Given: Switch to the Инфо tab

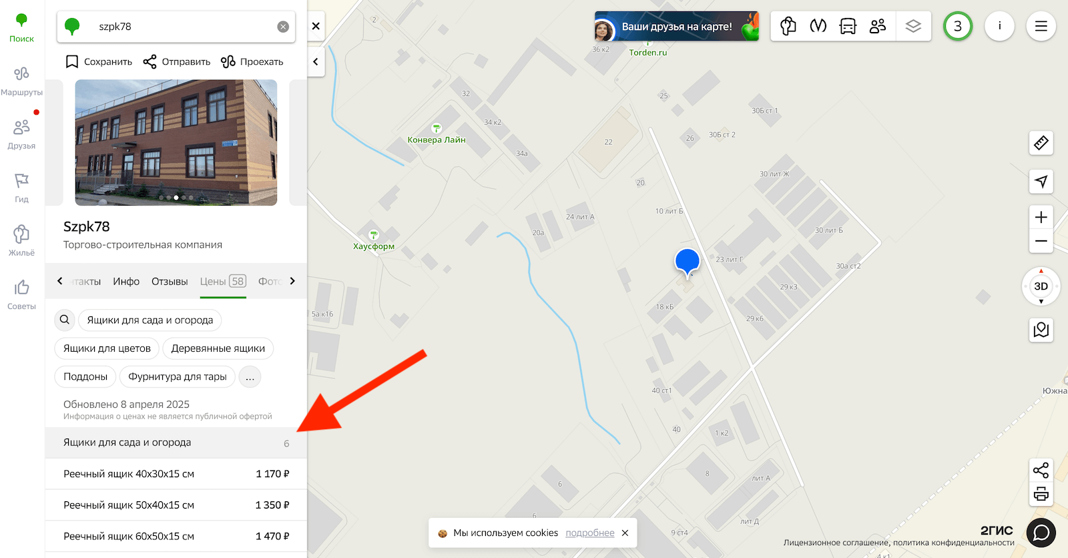Looking at the screenshot, I should click(126, 282).
